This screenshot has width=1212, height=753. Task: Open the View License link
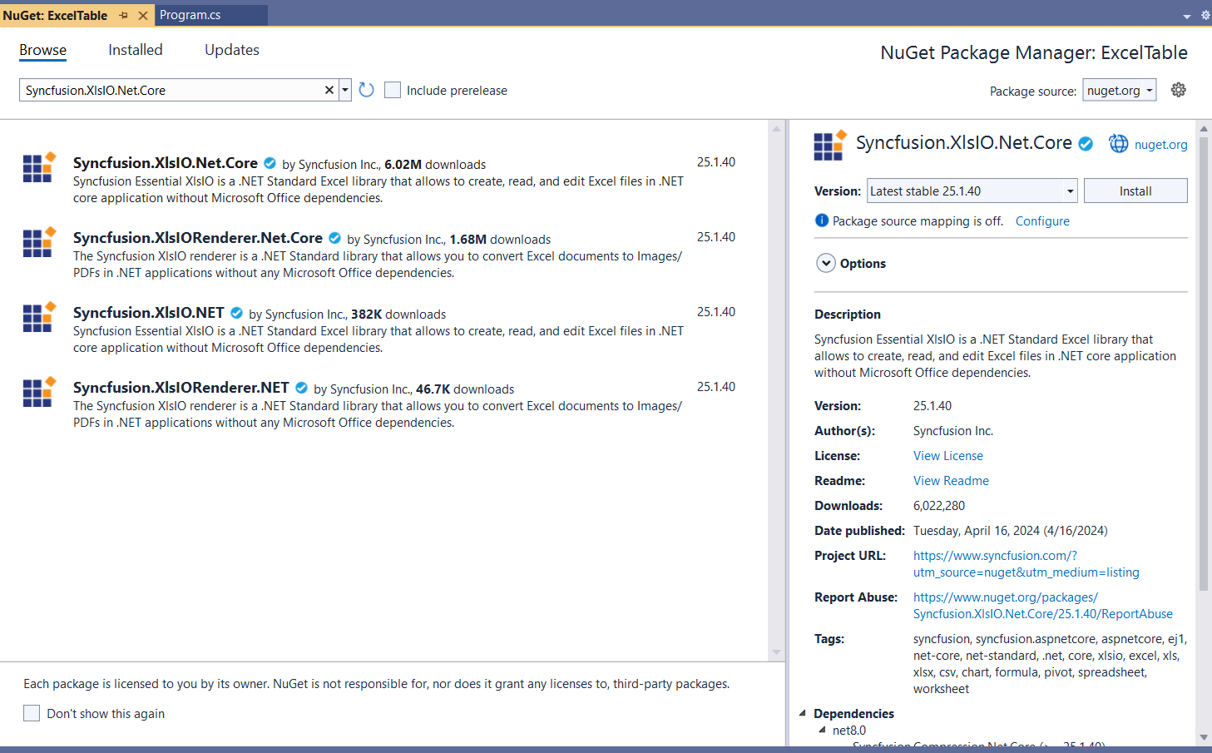(x=947, y=455)
